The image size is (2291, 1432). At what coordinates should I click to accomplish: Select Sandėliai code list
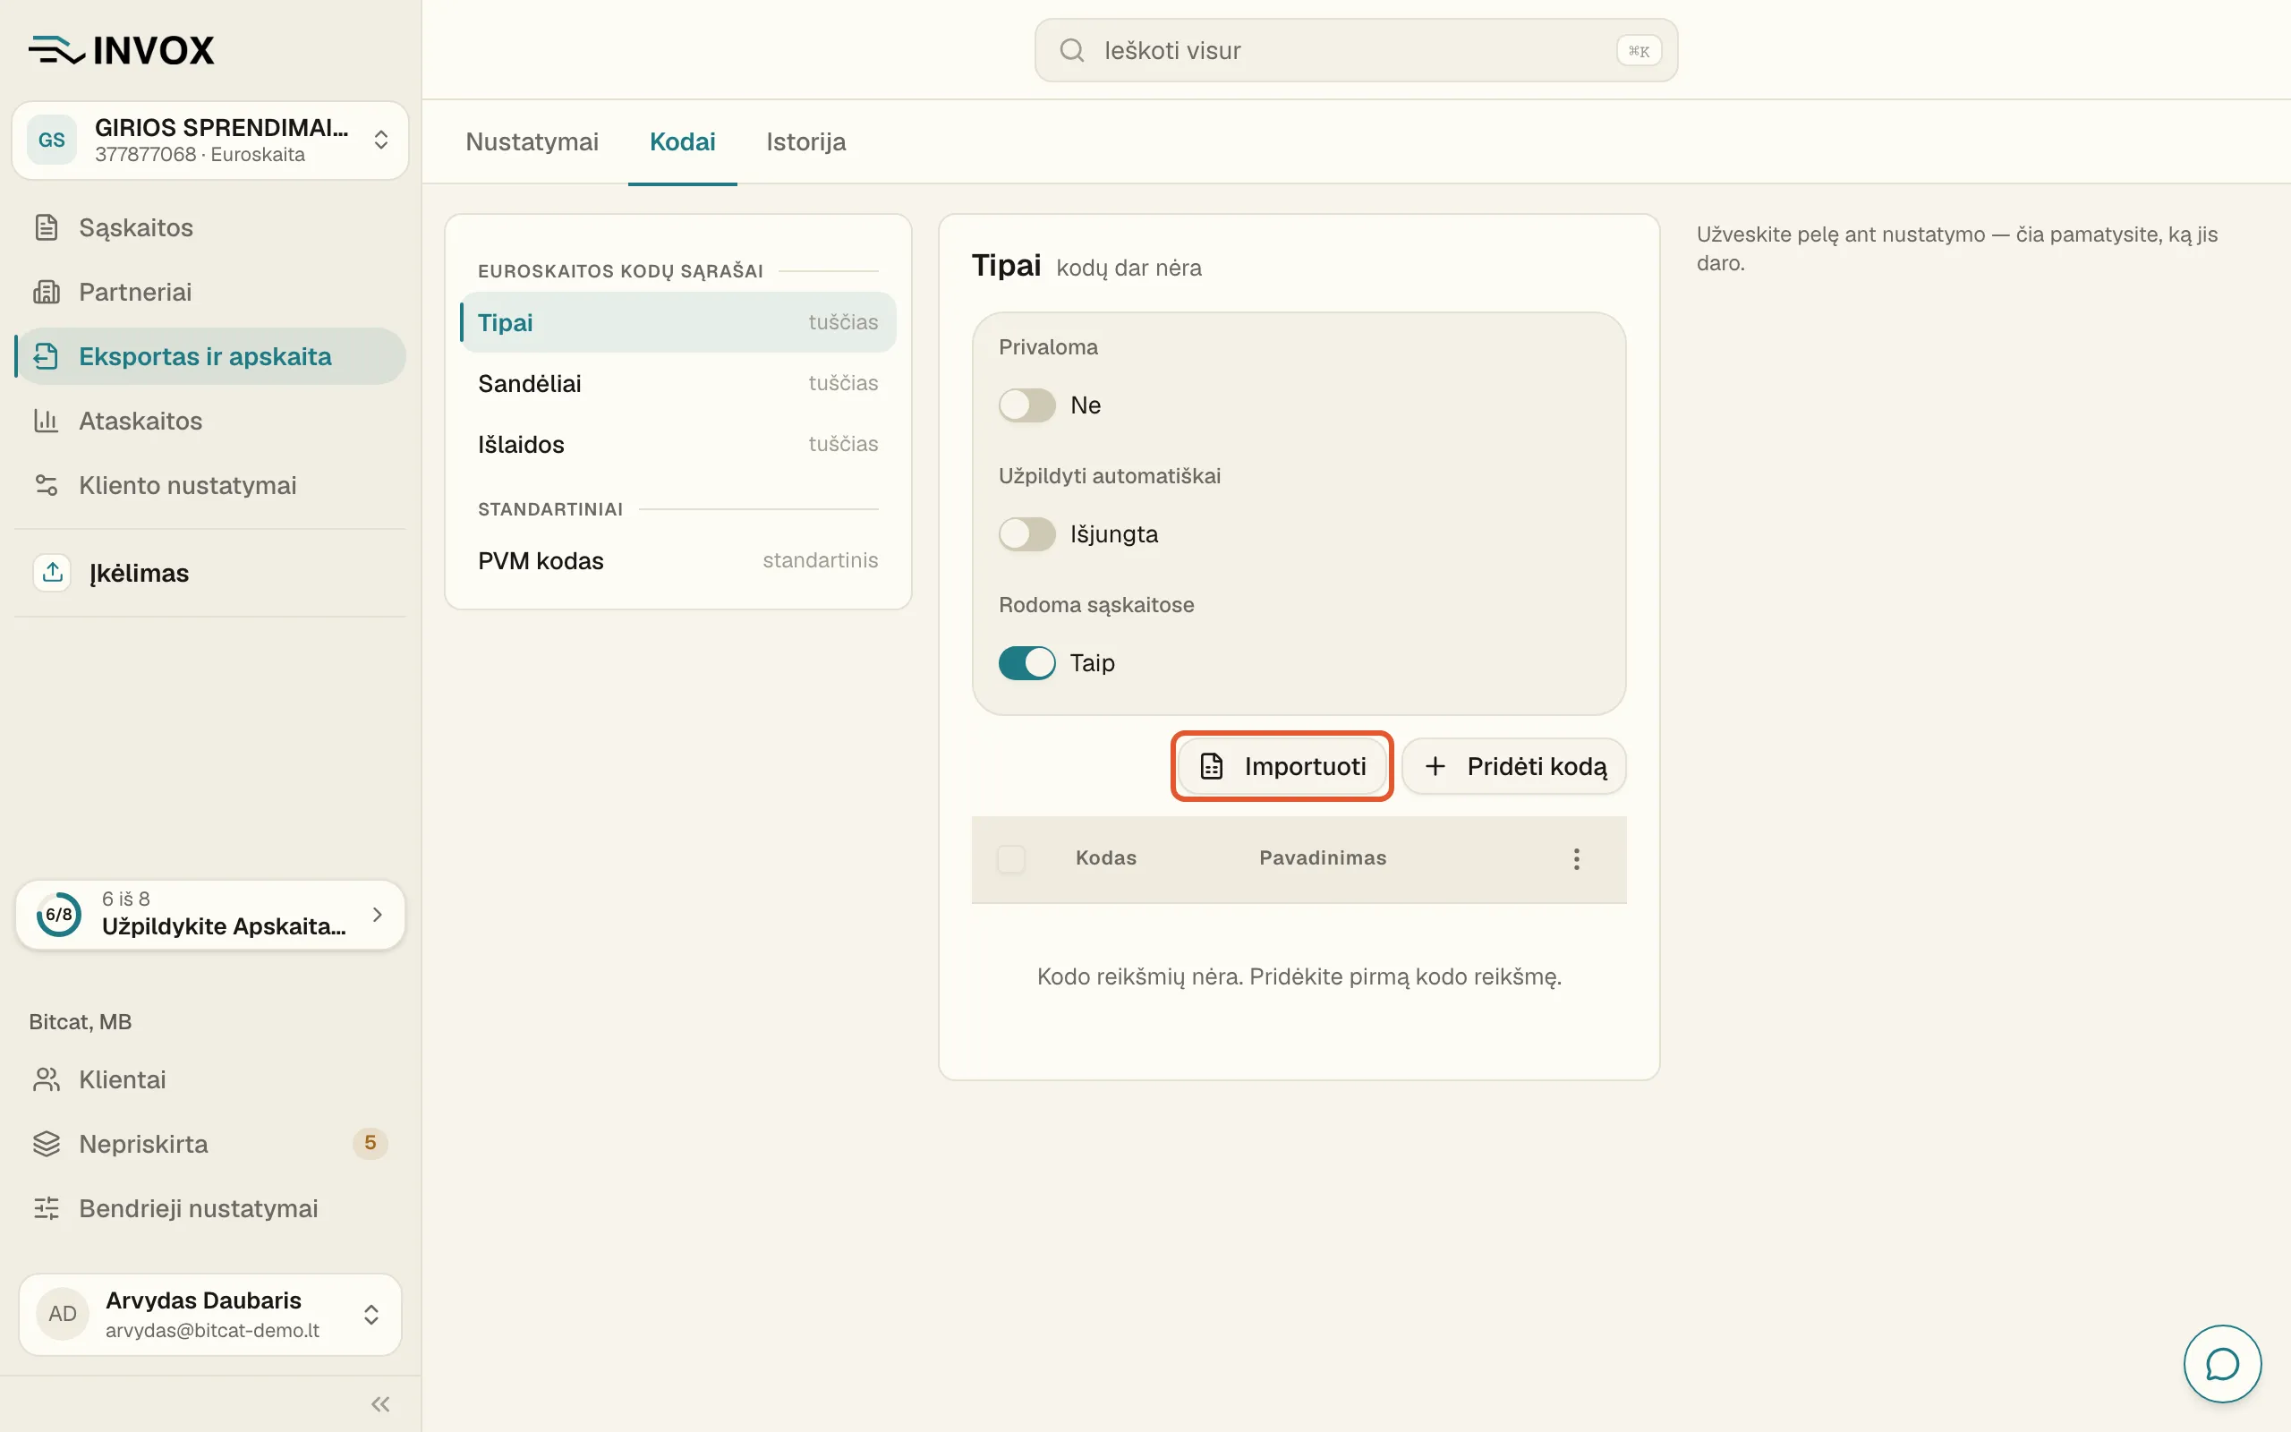[x=677, y=384]
